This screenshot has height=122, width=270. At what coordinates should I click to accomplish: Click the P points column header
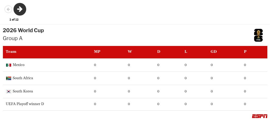[245, 51]
